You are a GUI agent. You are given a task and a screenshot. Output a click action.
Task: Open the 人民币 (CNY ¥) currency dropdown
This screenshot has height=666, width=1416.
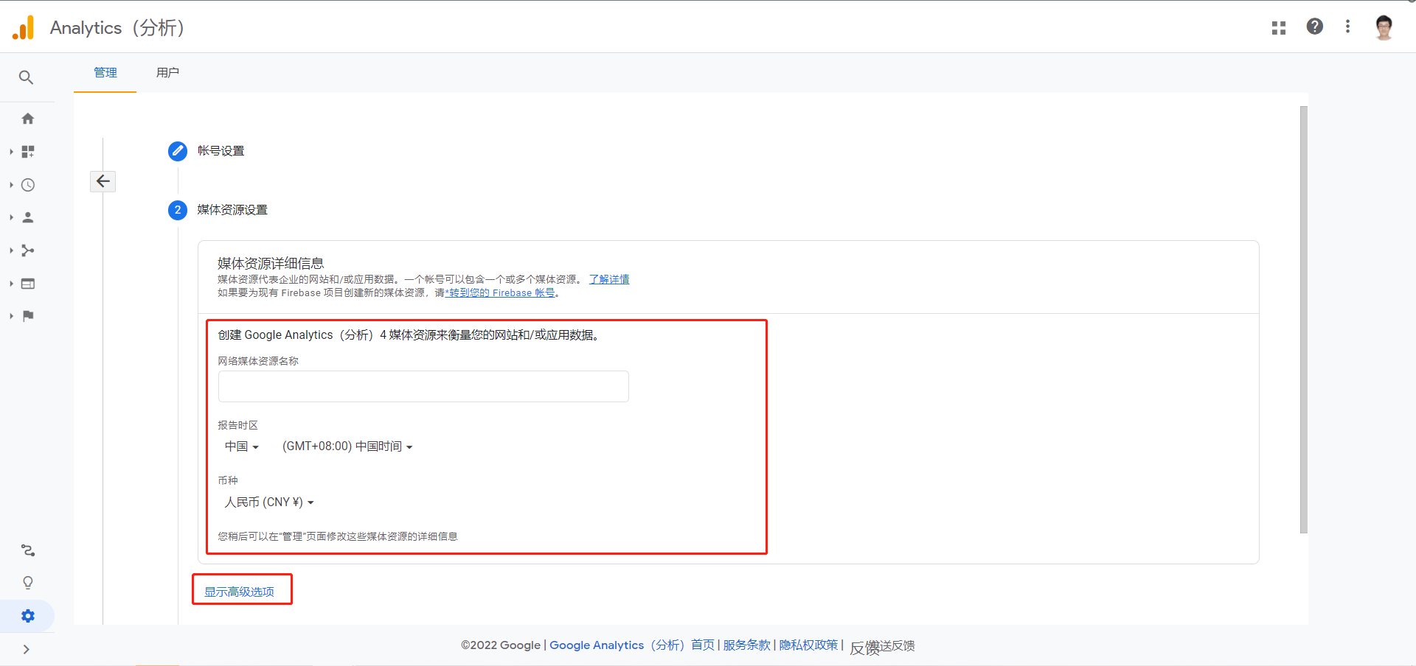click(269, 502)
